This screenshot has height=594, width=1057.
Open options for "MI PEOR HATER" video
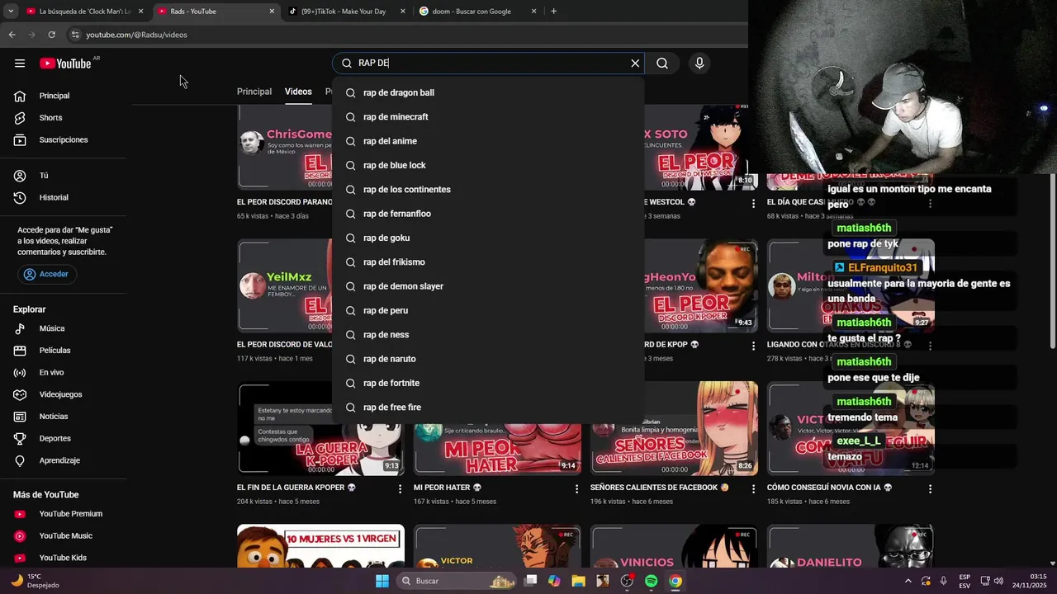click(x=576, y=489)
